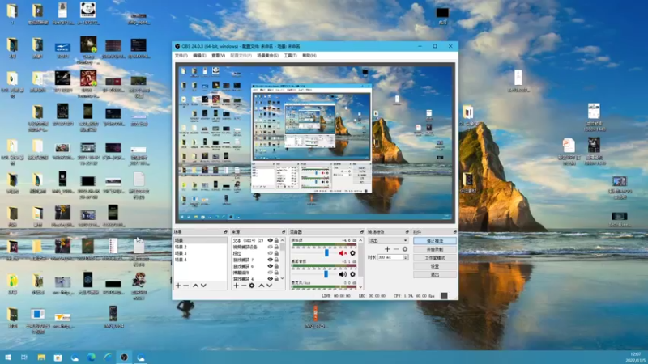Toggle lock on source row ending in 6

(276, 266)
